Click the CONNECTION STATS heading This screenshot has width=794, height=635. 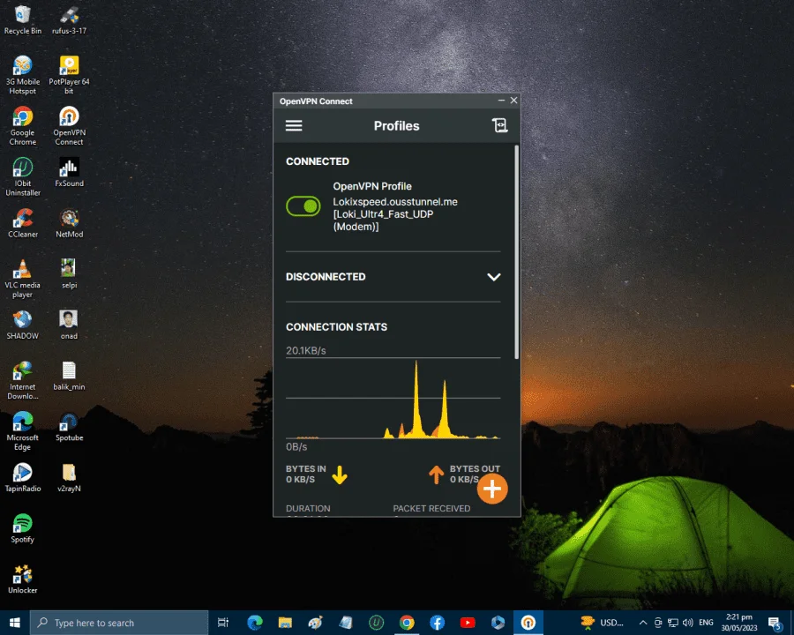(x=336, y=327)
